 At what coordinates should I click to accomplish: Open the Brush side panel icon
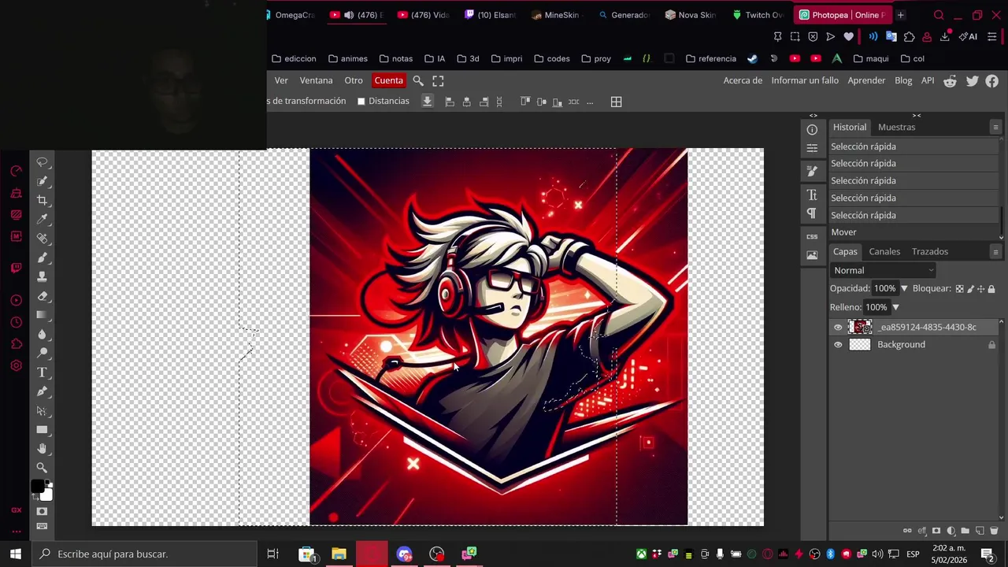click(x=812, y=172)
